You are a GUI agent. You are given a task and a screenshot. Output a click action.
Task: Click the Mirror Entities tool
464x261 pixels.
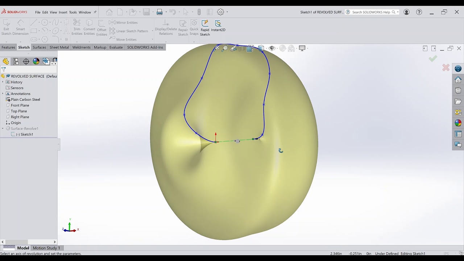(x=124, y=22)
